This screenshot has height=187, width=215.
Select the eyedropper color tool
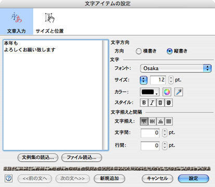(x=179, y=92)
